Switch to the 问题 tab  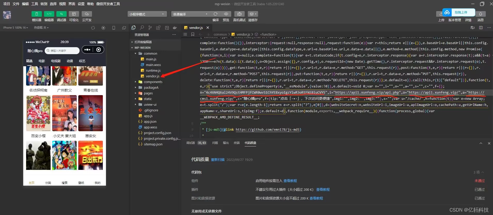pos(215,143)
